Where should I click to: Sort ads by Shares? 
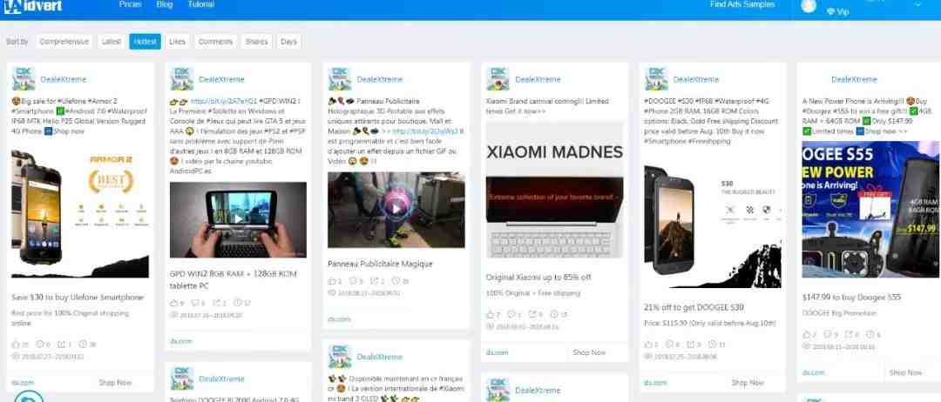click(x=256, y=42)
